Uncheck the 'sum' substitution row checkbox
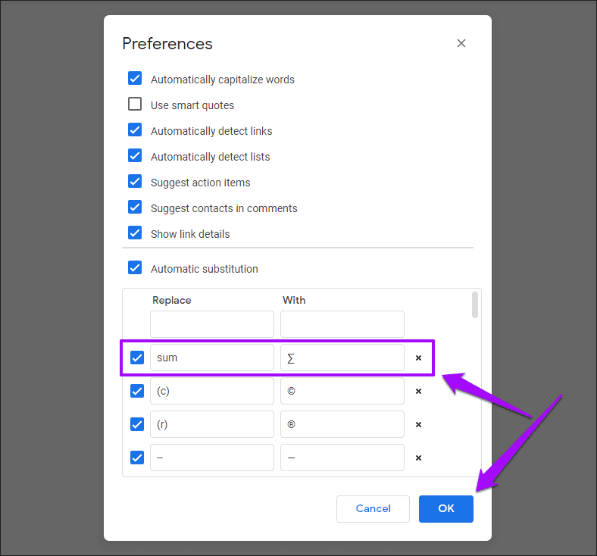 (x=137, y=358)
